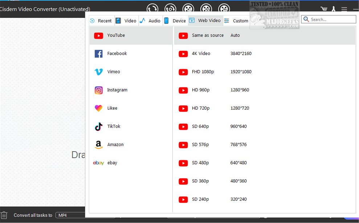The width and height of the screenshot is (359, 223).
Task: Select Facebook in the site list
Action: pos(131,54)
